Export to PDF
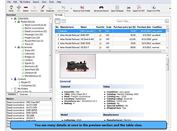This screenshot has height=131, width=177. (139, 8)
